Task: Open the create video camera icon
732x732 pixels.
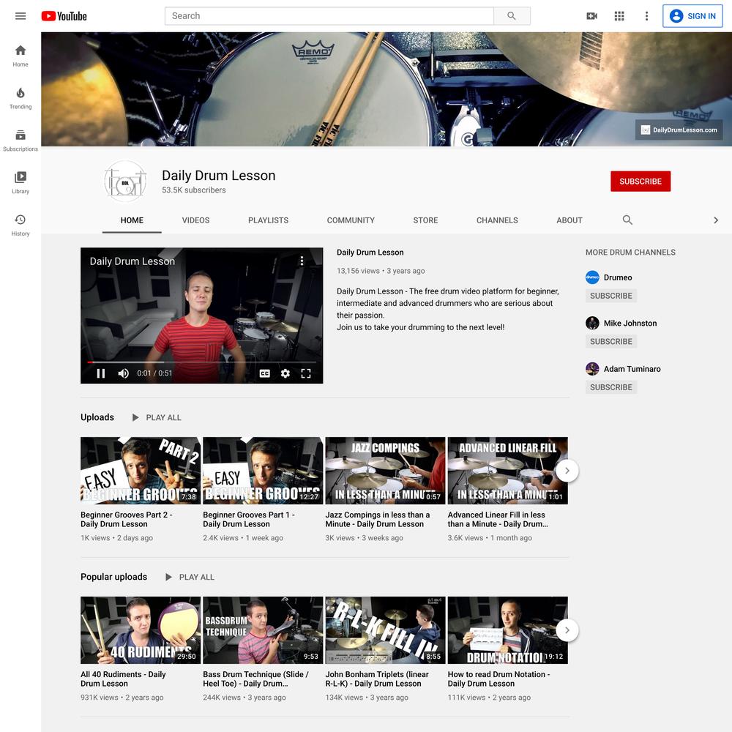Action: 591,16
